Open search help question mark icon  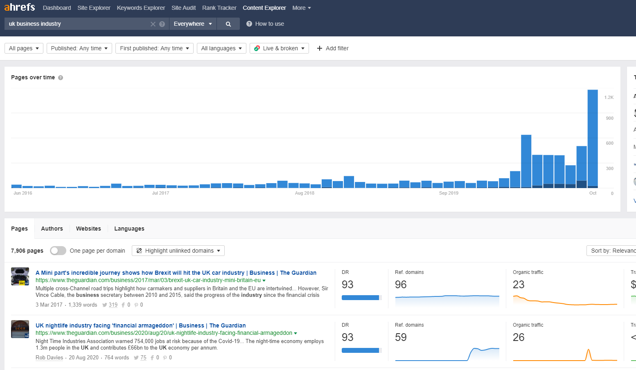click(162, 24)
